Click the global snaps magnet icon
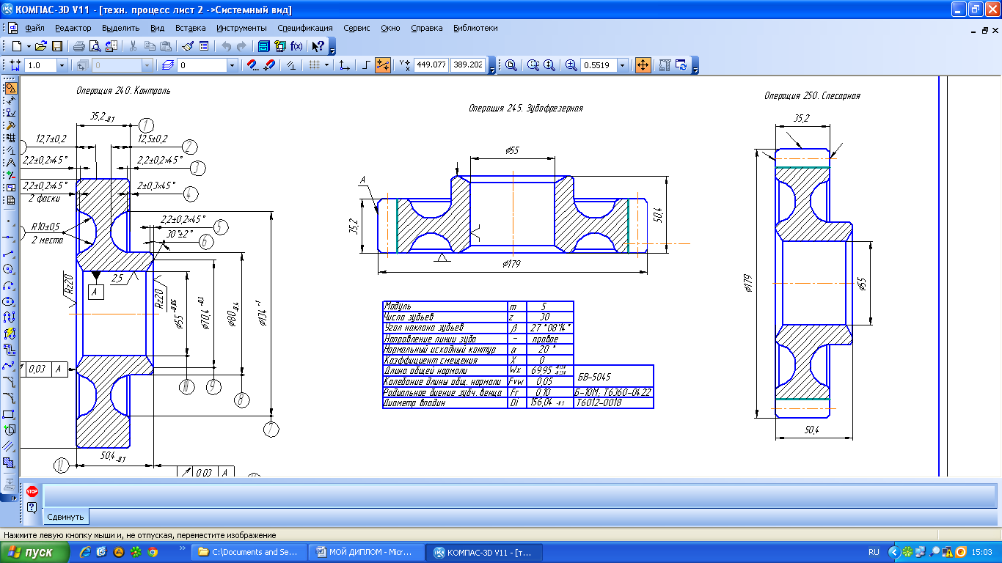The width and height of the screenshot is (1002, 563). click(253, 65)
